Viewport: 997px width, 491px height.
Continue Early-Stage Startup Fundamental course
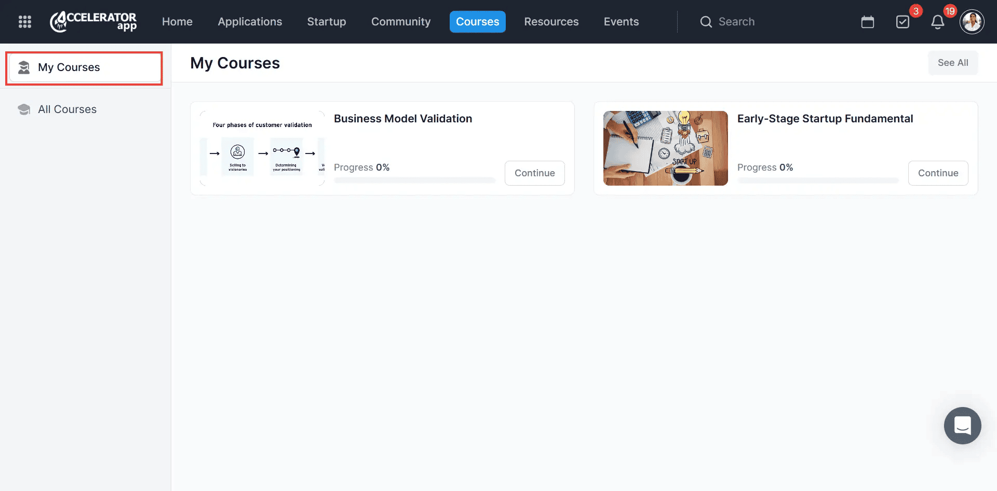(938, 173)
